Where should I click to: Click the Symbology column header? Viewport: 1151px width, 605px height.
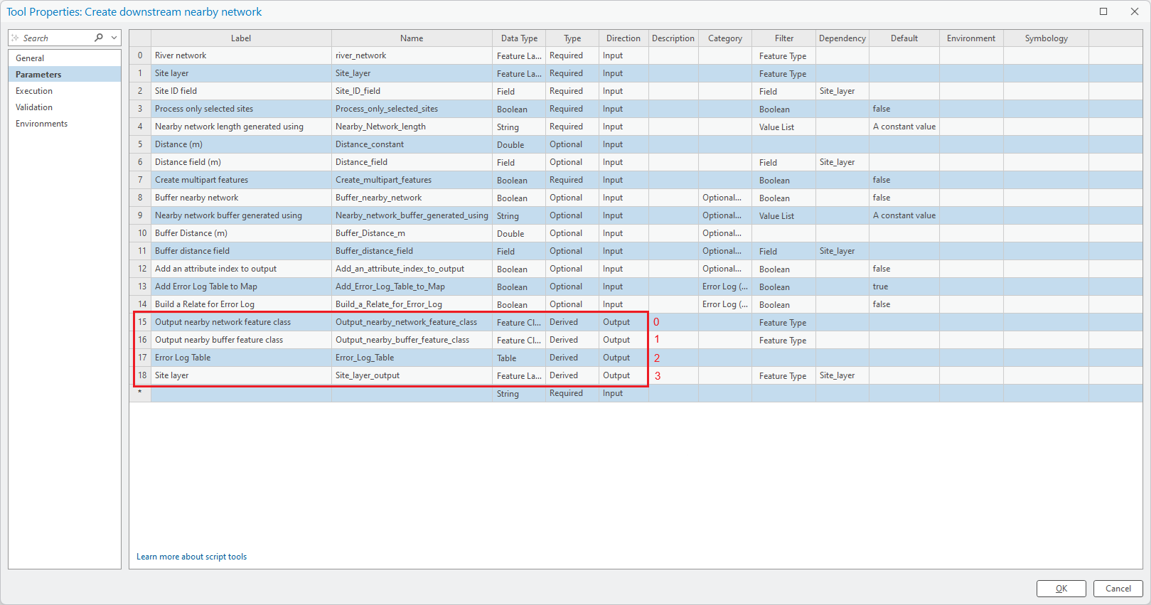click(x=1046, y=38)
